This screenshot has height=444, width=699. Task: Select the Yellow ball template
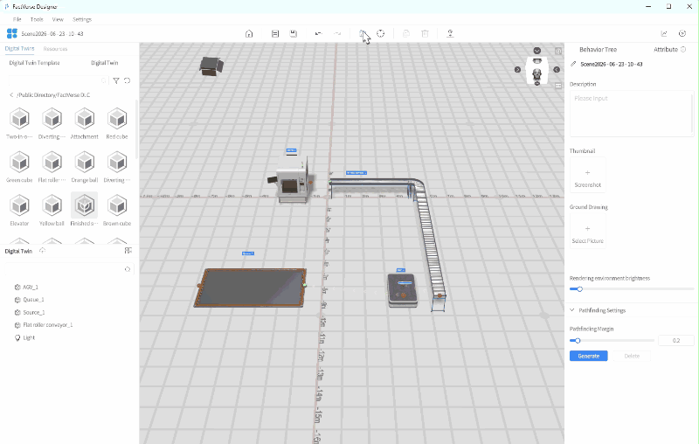[x=52, y=210]
